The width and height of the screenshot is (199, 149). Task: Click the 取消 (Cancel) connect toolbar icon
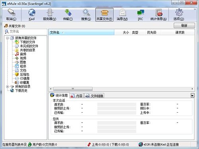(11, 15)
